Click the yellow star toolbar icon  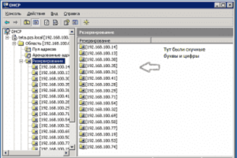[86, 22]
